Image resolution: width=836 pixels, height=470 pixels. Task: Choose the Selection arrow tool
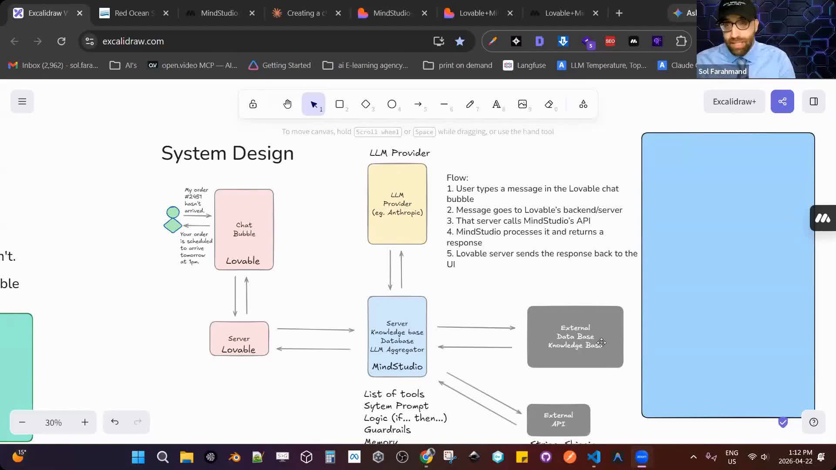313,104
